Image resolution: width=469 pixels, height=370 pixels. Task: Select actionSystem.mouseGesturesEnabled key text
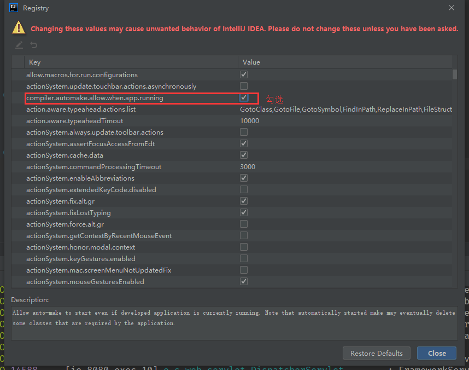click(85, 282)
